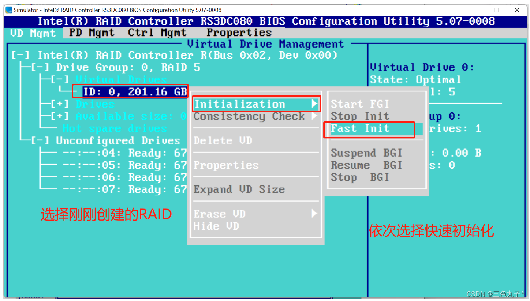The height and width of the screenshot is (301, 530).
Task: Select Fast Init in submenu
Action: (377, 129)
